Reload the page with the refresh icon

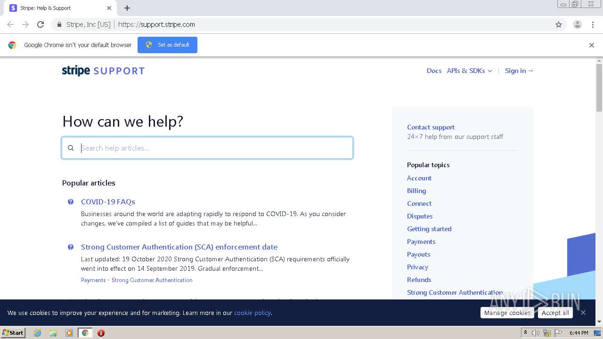tap(41, 24)
